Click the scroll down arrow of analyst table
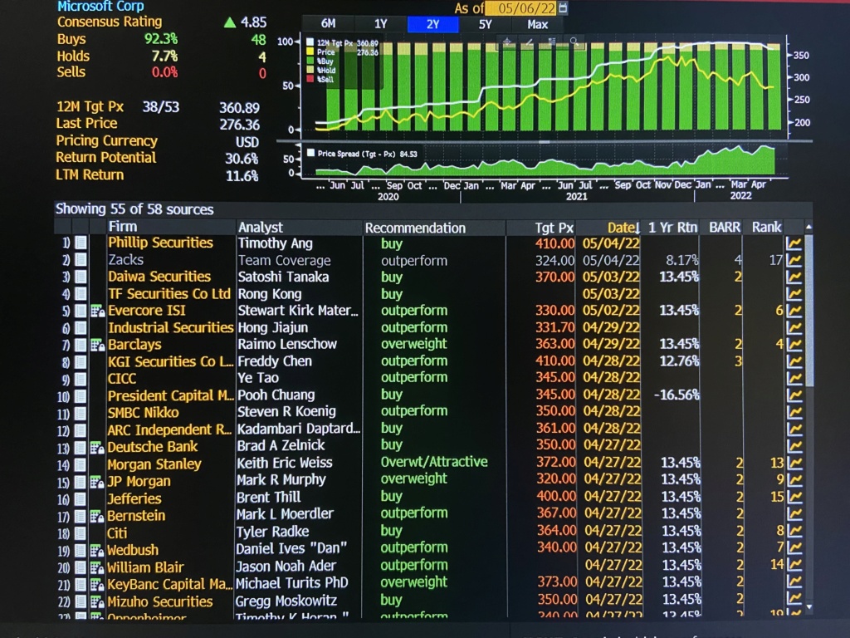This screenshot has height=638, width=850. click(x=808, y=607)
